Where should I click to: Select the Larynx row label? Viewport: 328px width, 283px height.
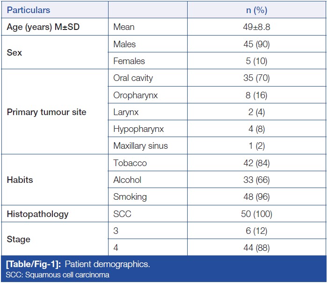[126, 112]
